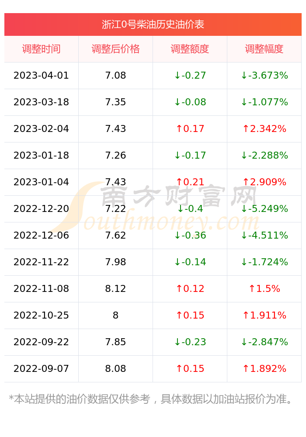
Task: Click the red up arrow 0.17 value
Action: pos(190,129)
